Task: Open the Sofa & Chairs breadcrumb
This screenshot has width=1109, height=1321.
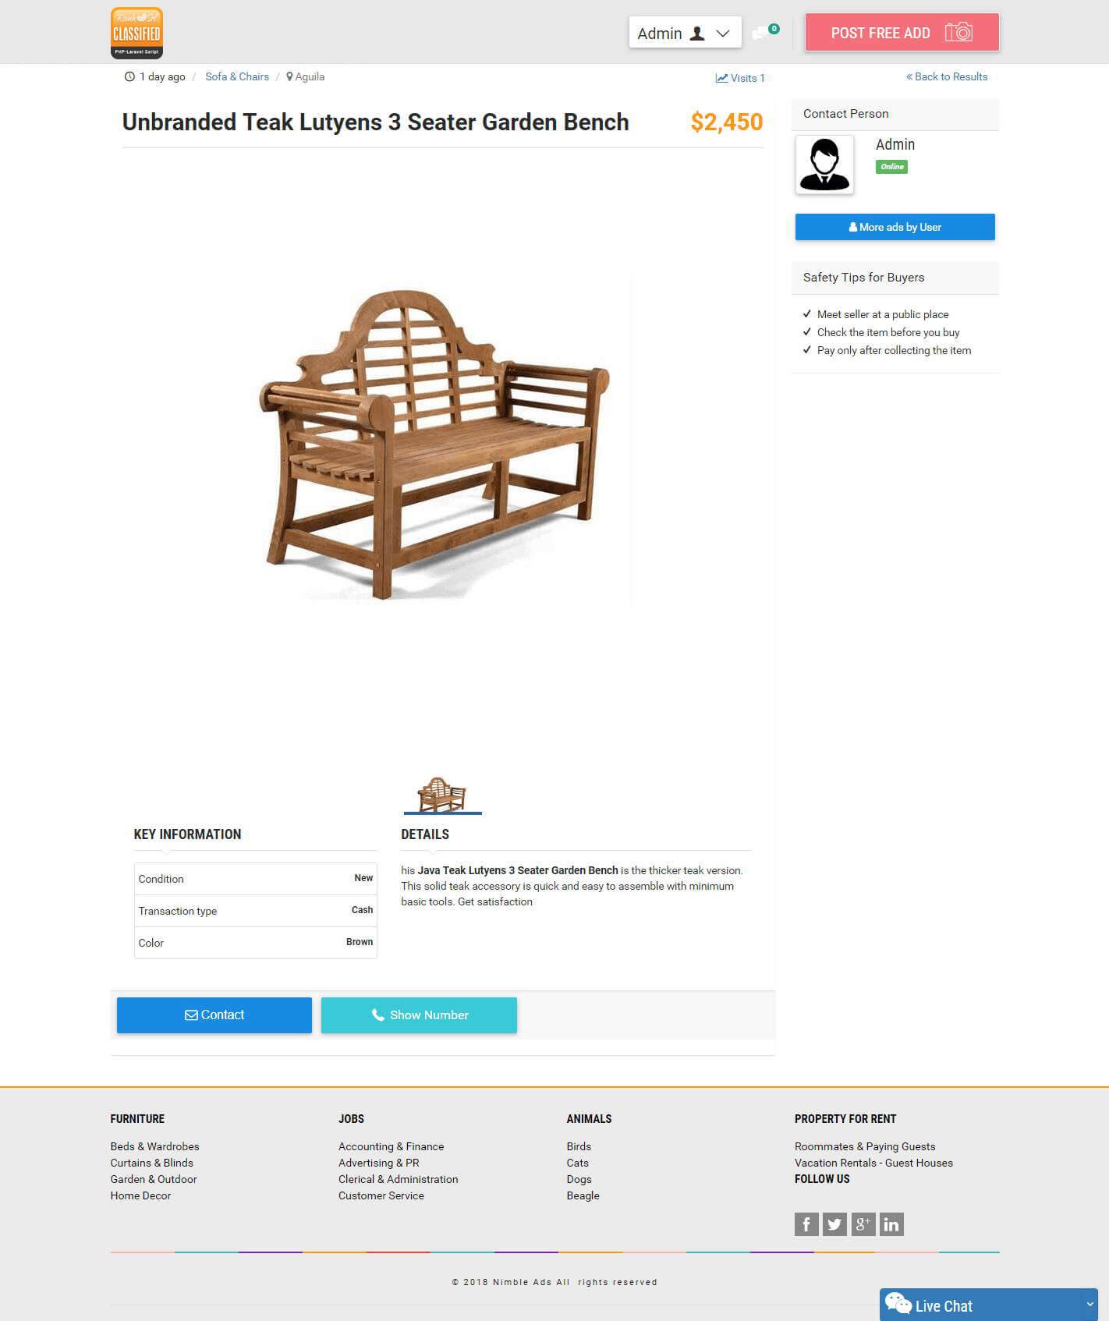Action: [237, 76]
